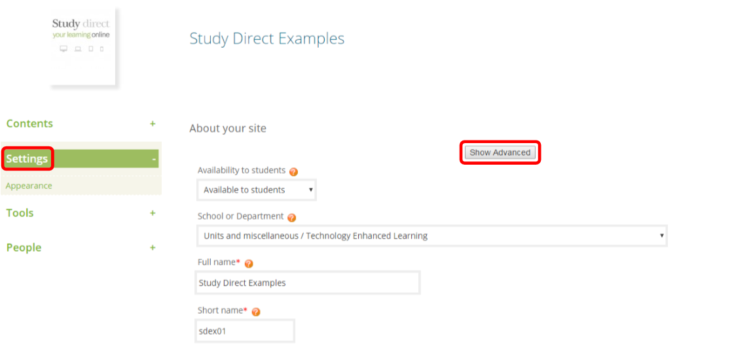This screenshot has width=732, height=347.
Task: Open help icon for School or Department
Action: [292, 218]
